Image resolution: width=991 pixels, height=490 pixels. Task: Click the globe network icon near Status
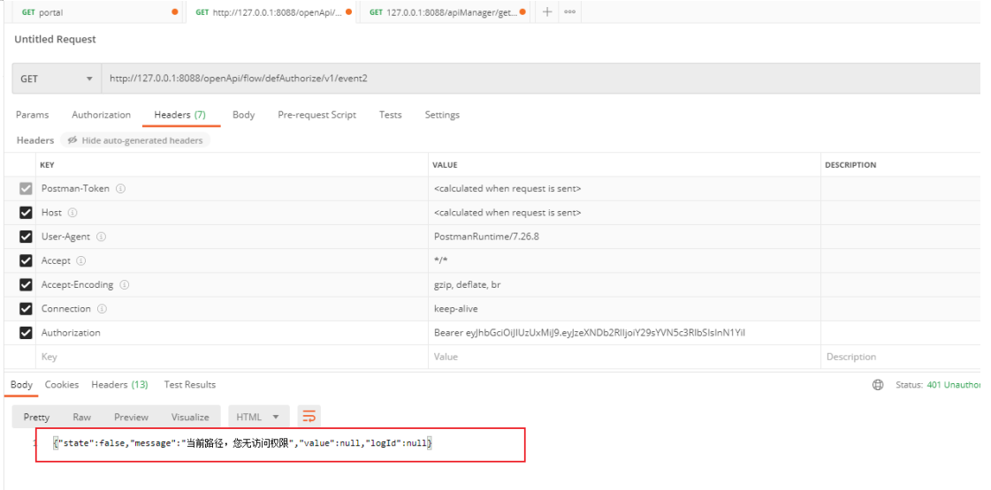[877, 385]
